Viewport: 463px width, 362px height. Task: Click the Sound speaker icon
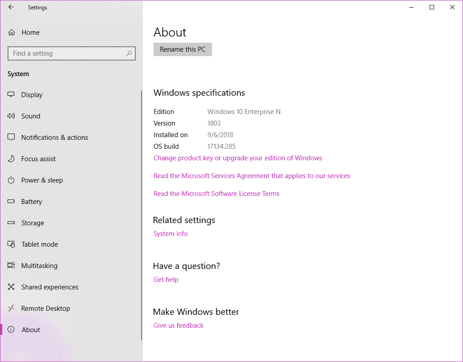[x=11, y=116]
